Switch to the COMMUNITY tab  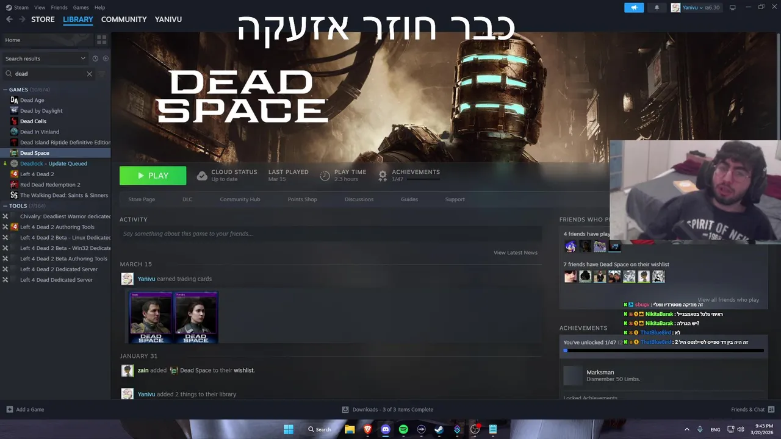click(124, 20)
